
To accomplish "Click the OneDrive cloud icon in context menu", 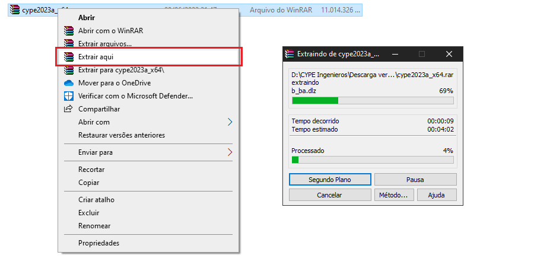I will tap(69, 83).
